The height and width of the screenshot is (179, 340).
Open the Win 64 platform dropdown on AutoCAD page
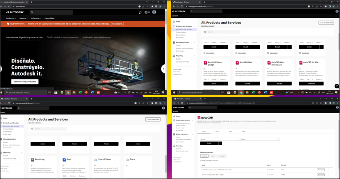click(219, 139)
